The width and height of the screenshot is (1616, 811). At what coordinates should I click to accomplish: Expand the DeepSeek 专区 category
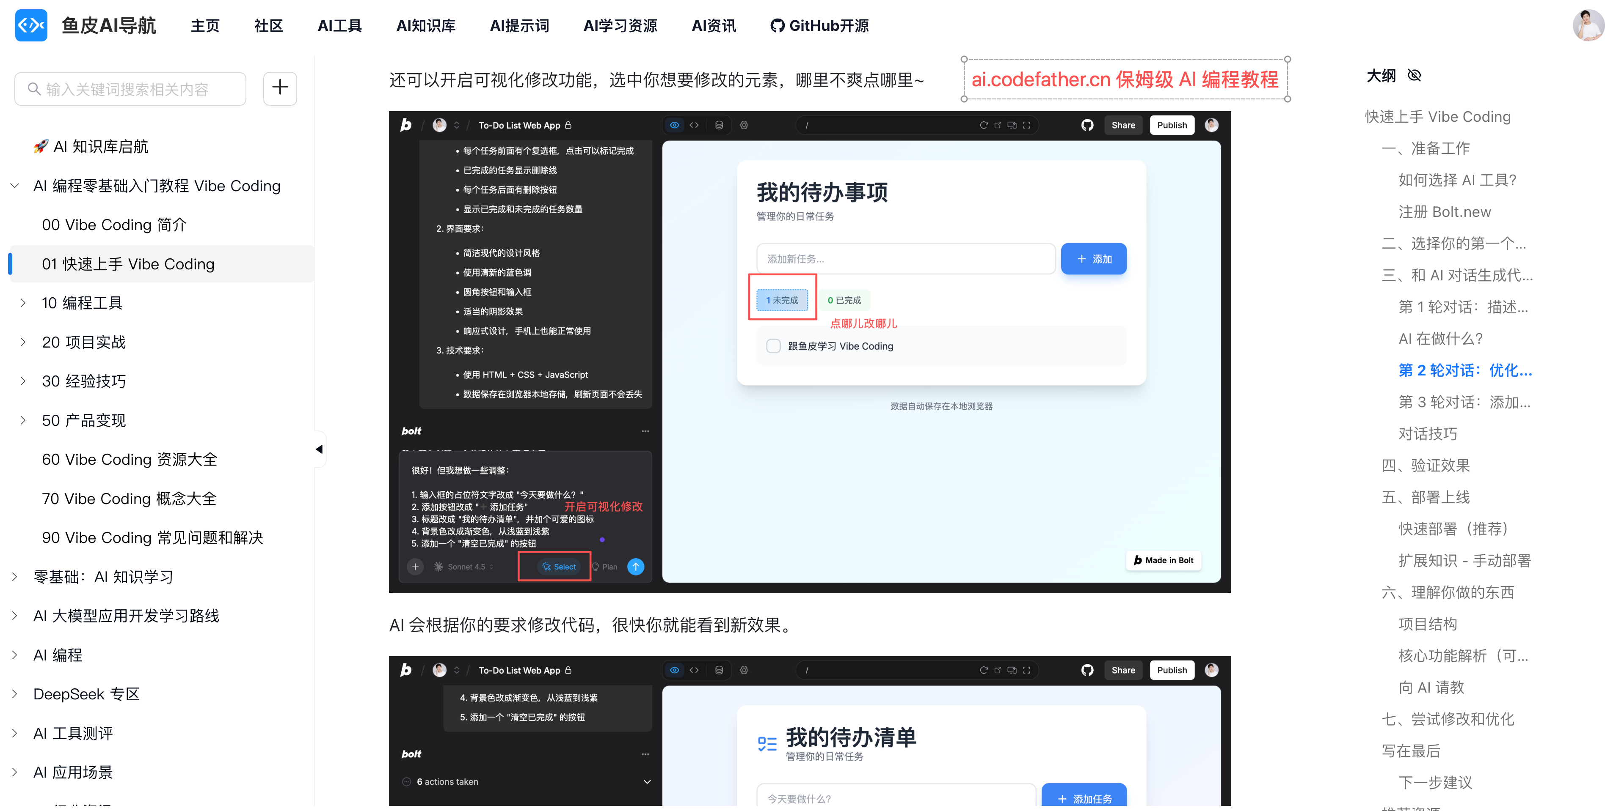tap(14, 693)
